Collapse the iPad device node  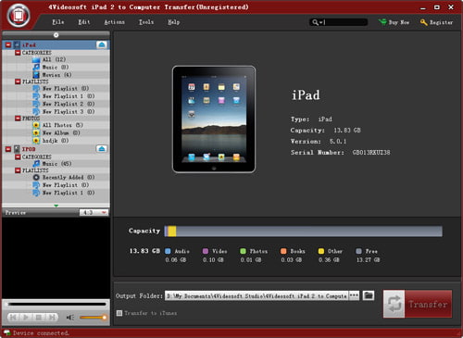[8, 44]
